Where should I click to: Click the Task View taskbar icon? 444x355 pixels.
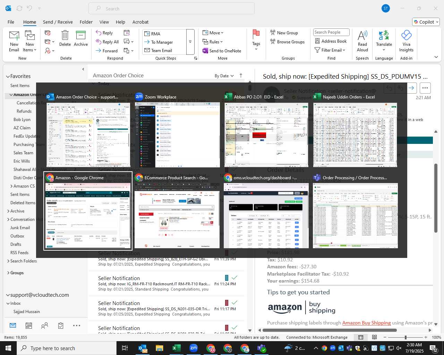point(125,348)
